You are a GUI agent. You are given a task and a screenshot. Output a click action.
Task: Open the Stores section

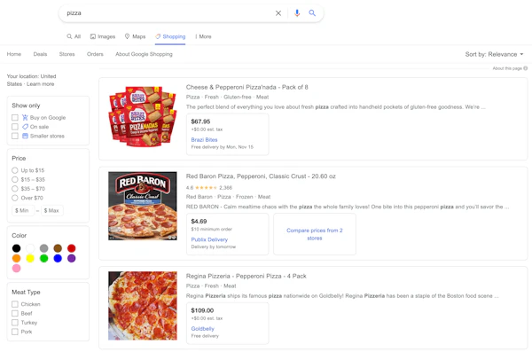coord(66,54)
